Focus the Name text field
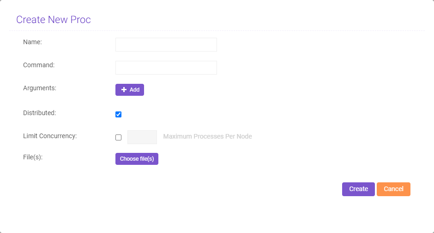 coord(166,45)
